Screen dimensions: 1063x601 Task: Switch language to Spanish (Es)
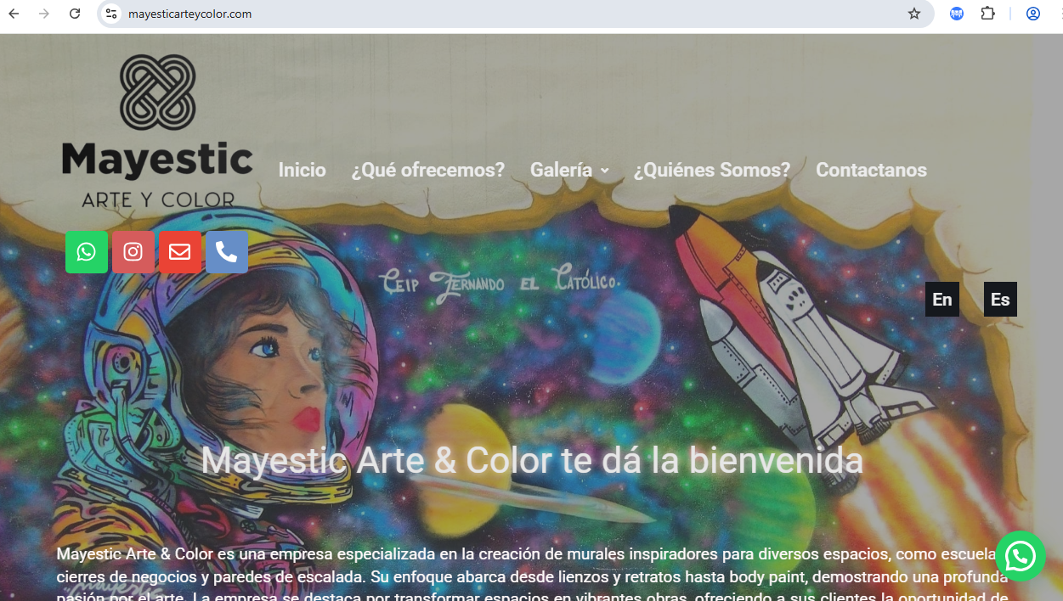pos(1000,300)
